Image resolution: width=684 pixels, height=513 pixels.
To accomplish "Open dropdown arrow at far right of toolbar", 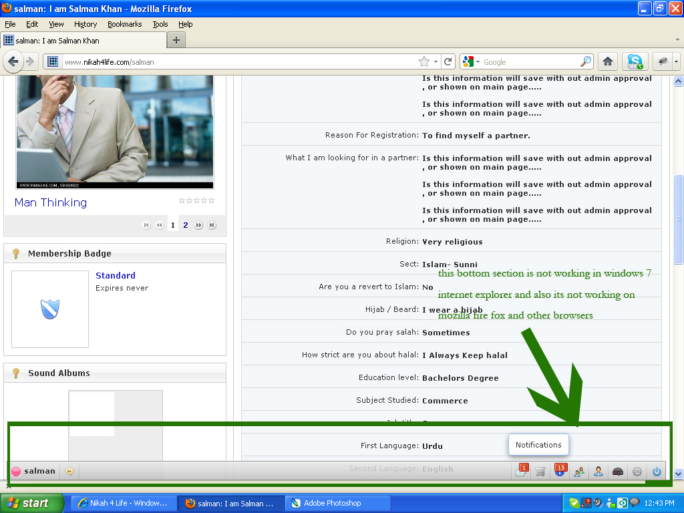I will pos(676,61).
